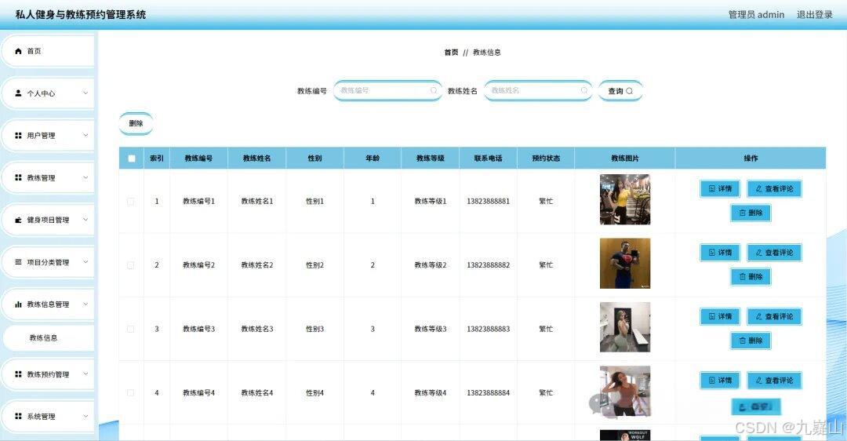
Task: Open coach photo thumbnail in row 4
Action: coord(625,392)
